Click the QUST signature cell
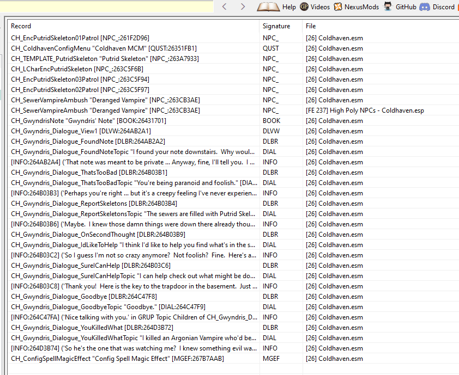This screenshot has width=459, height=375. [271, 48]
